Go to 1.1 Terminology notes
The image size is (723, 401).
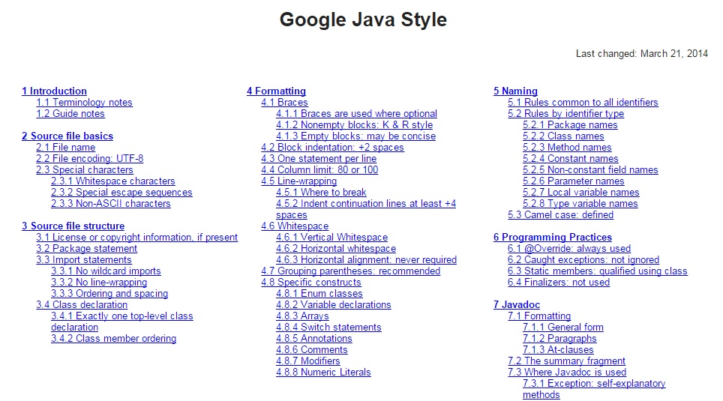84,103
